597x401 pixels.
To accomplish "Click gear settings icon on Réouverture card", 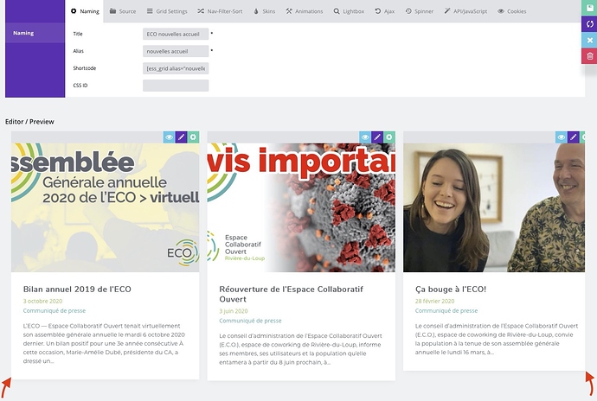I will click(388, 137).
